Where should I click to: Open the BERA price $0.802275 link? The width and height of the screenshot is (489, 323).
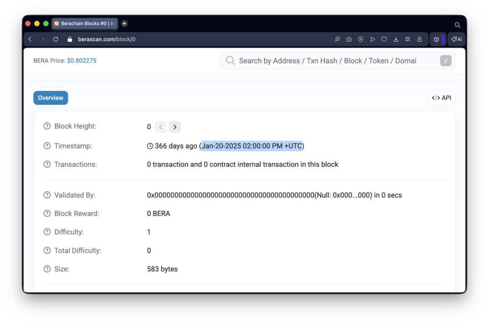[x=81, y=61]
